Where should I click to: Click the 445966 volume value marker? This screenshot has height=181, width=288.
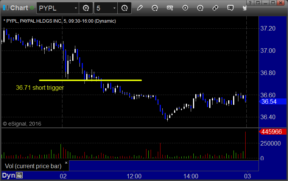[272, 132]
